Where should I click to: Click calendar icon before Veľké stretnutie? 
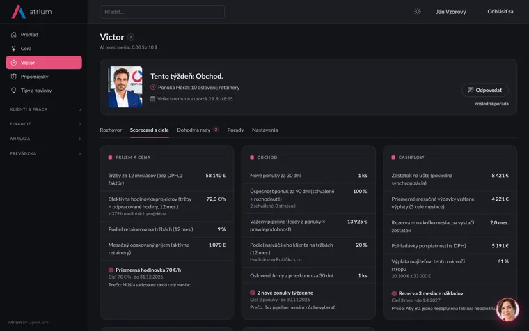(x=153, y=99)
